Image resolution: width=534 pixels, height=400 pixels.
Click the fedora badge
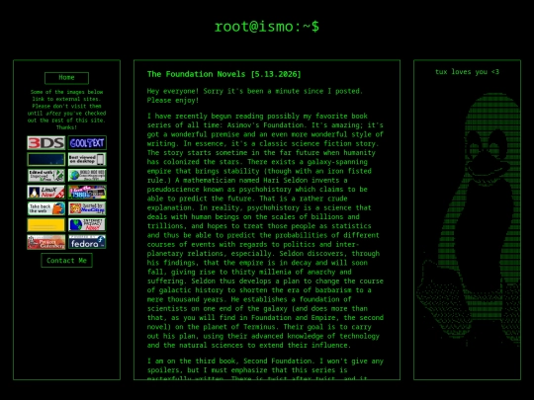coord(87,242)
